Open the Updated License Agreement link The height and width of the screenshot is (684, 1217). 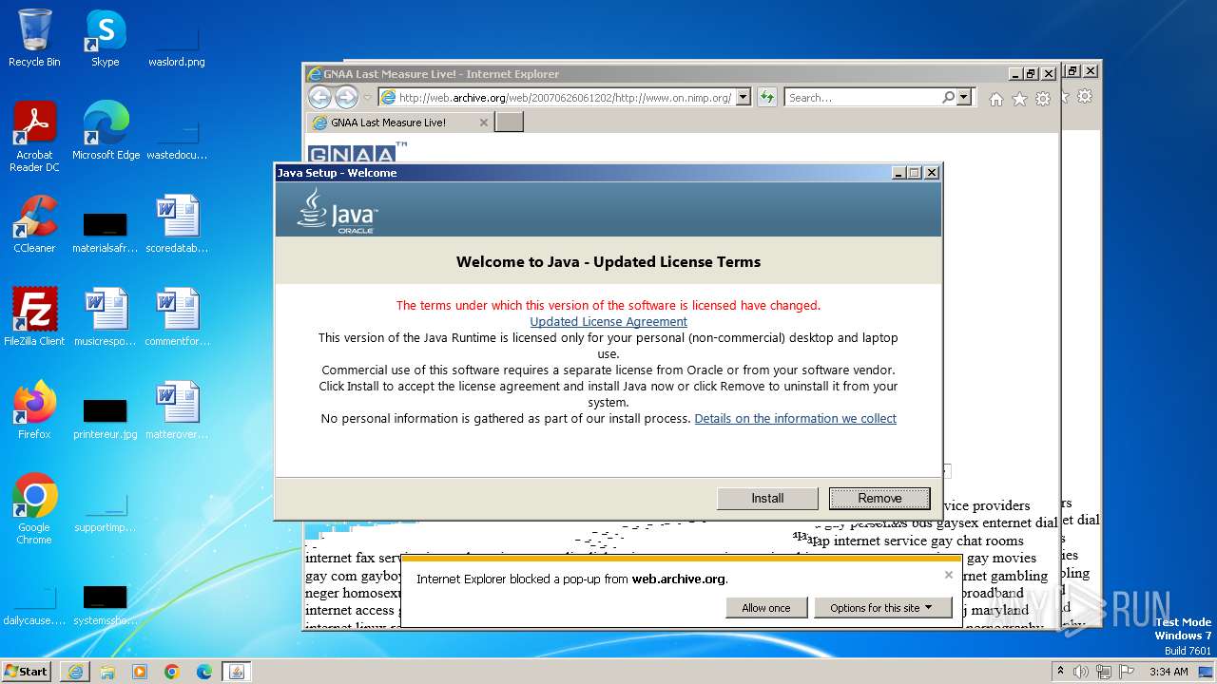(608, 322)
